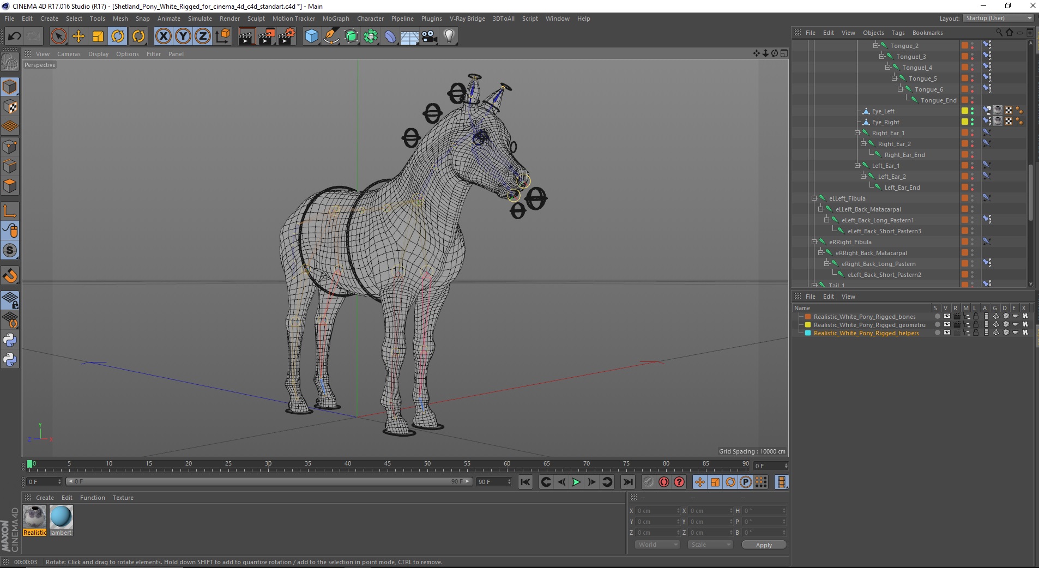Toggle solo for Realistic_White_Pony_Rigged_geometru layer
The height and width of the screenshot is (568, 1039).
937,324
